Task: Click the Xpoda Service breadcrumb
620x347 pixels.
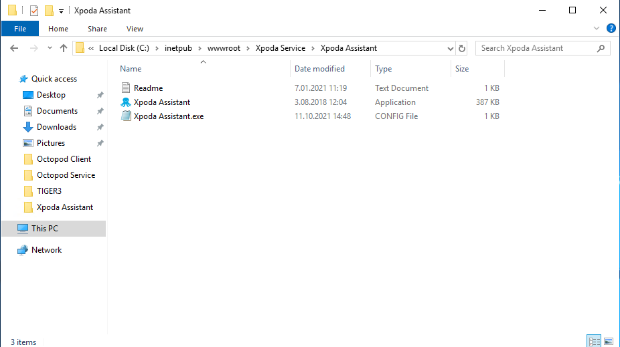Action: [281, 48]
